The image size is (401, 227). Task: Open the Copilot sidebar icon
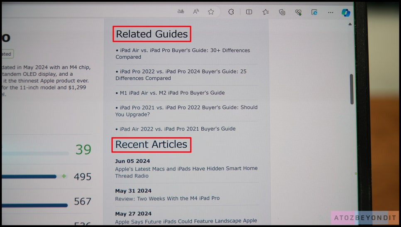pos(346,12)
